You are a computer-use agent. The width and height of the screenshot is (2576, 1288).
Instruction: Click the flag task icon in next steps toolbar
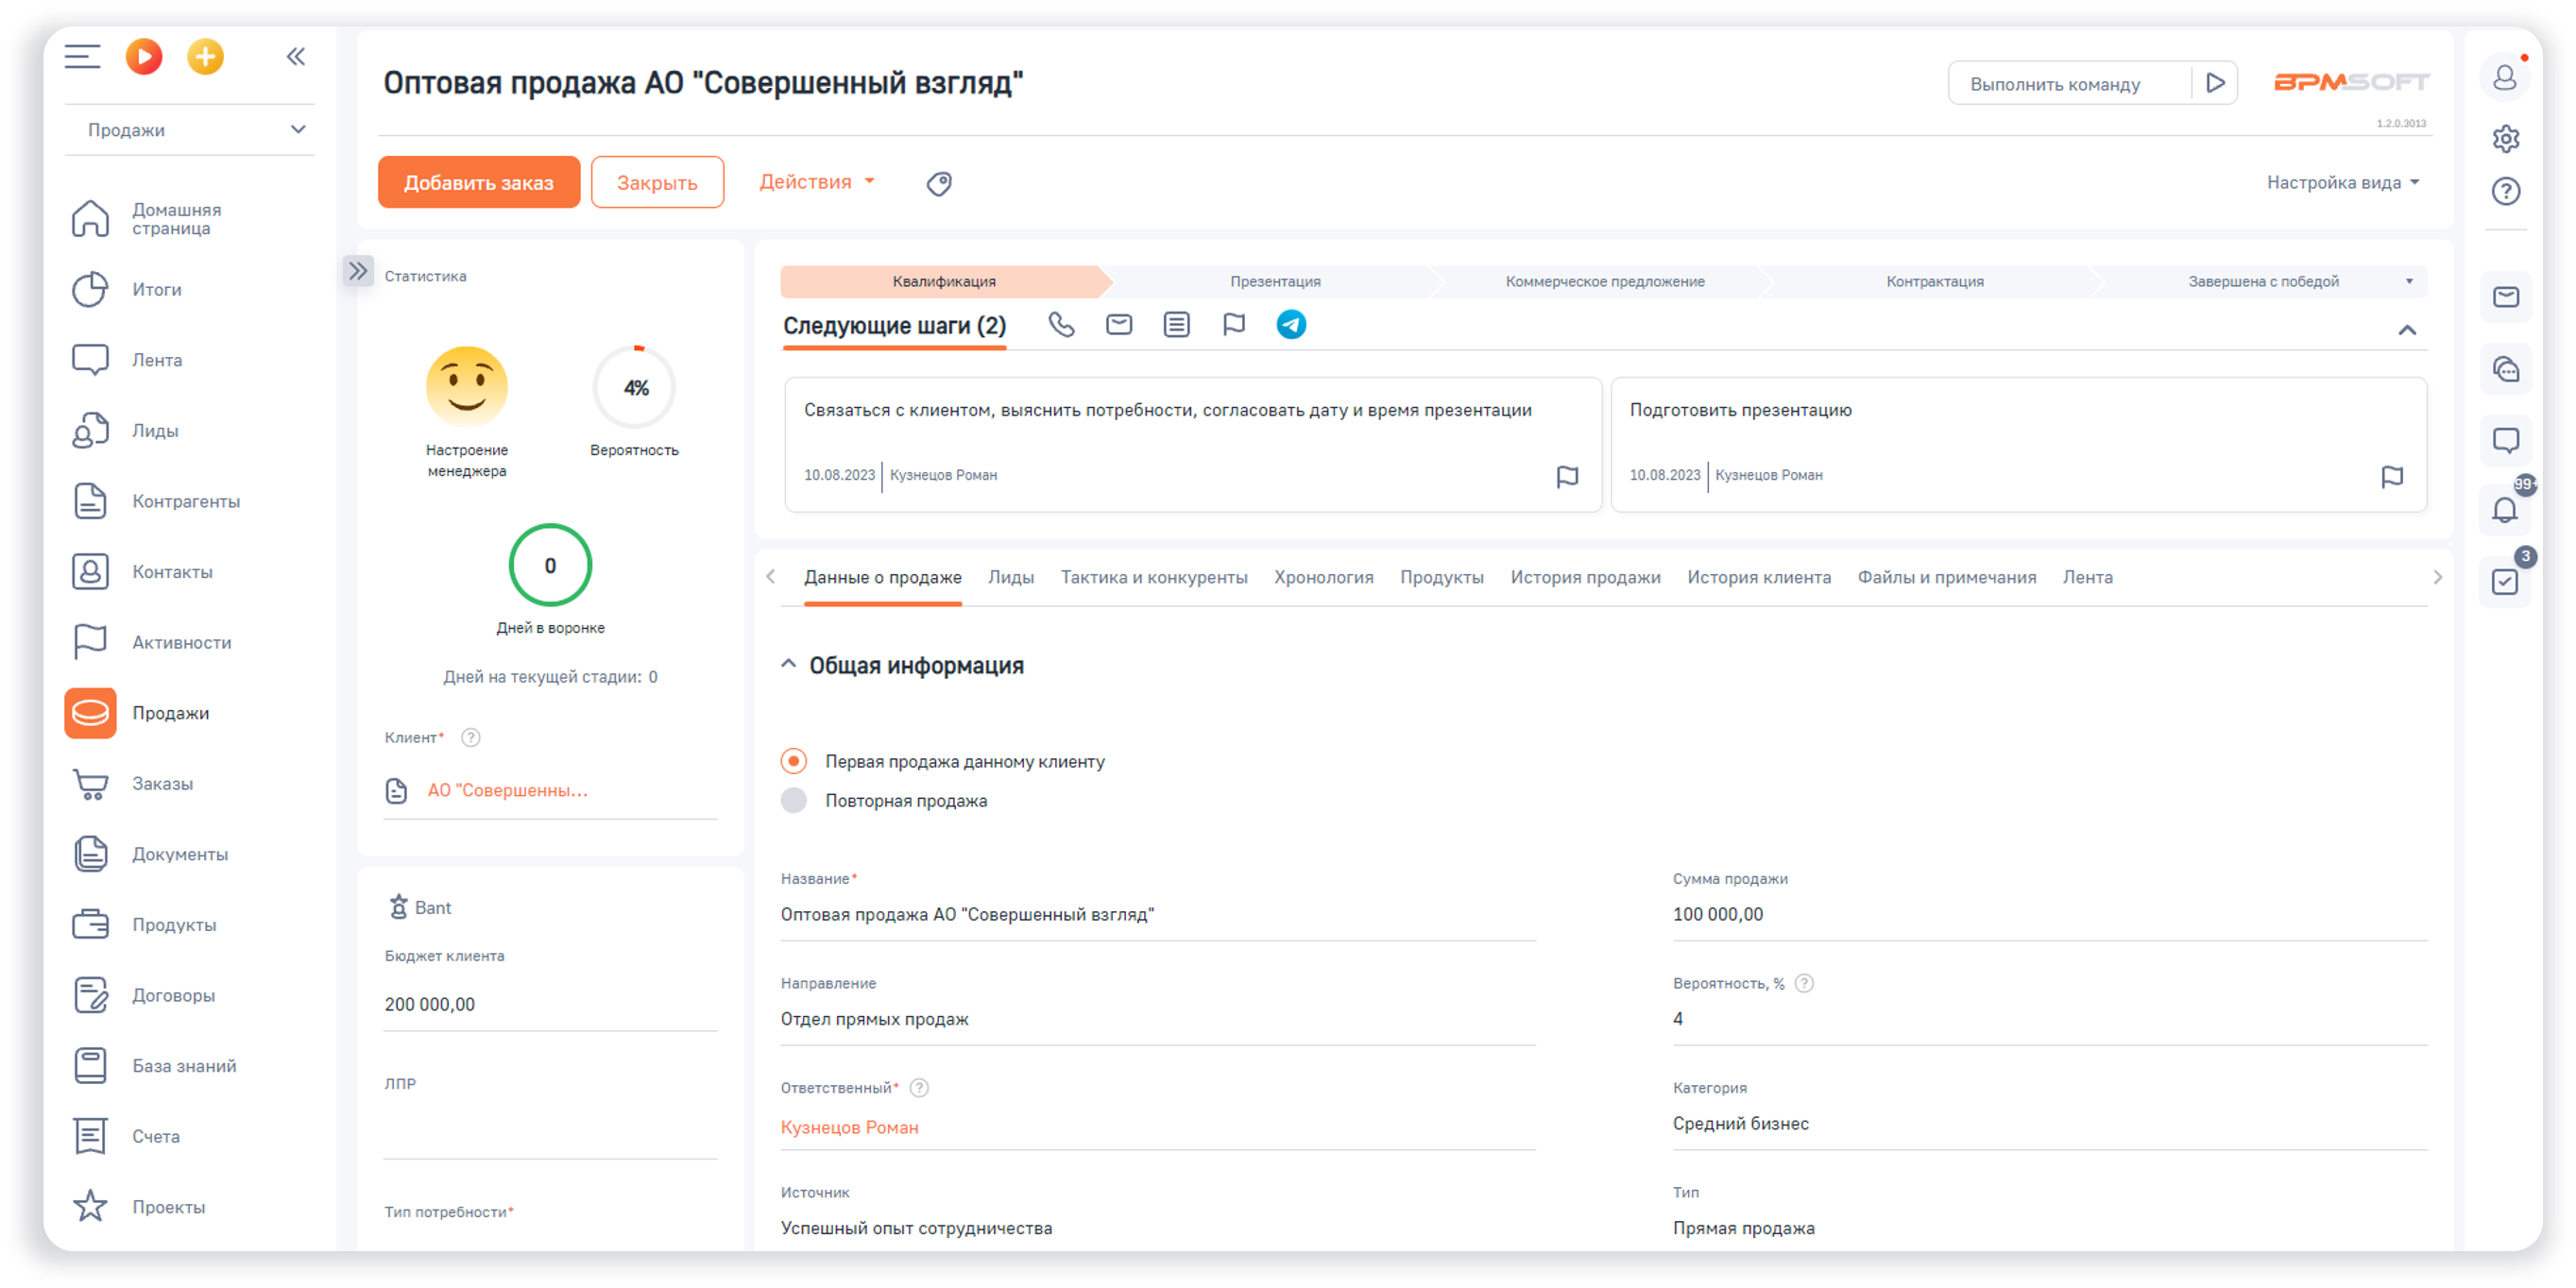[x=1234, y=325]
